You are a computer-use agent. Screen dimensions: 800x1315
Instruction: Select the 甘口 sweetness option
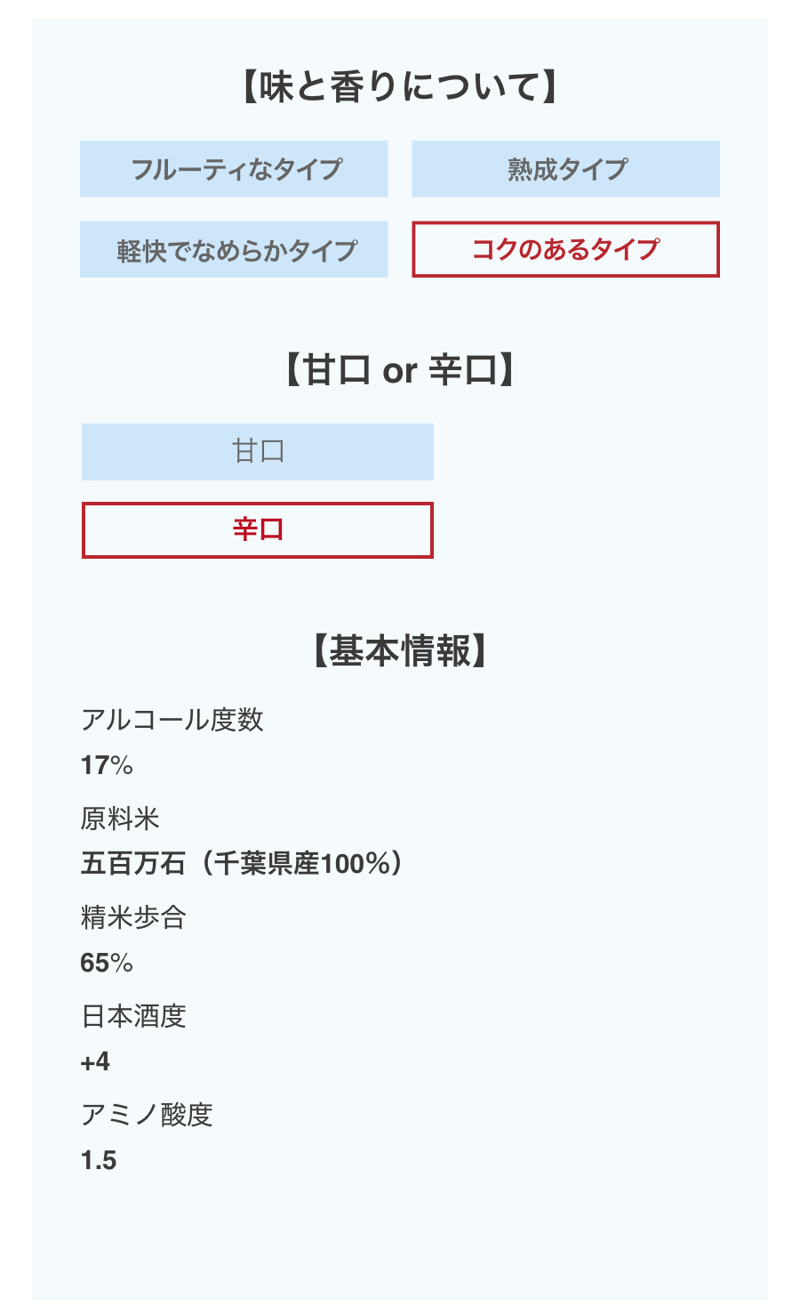click(x=258, y=452)
